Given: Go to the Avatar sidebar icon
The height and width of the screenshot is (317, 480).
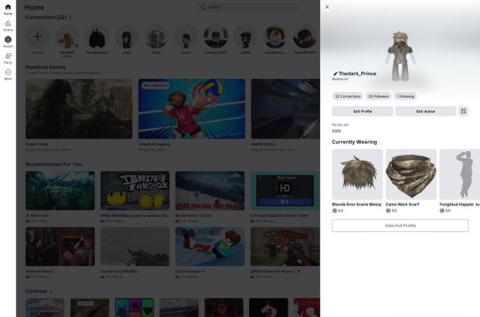Looking at the screenshot, I should click(8, 40).
